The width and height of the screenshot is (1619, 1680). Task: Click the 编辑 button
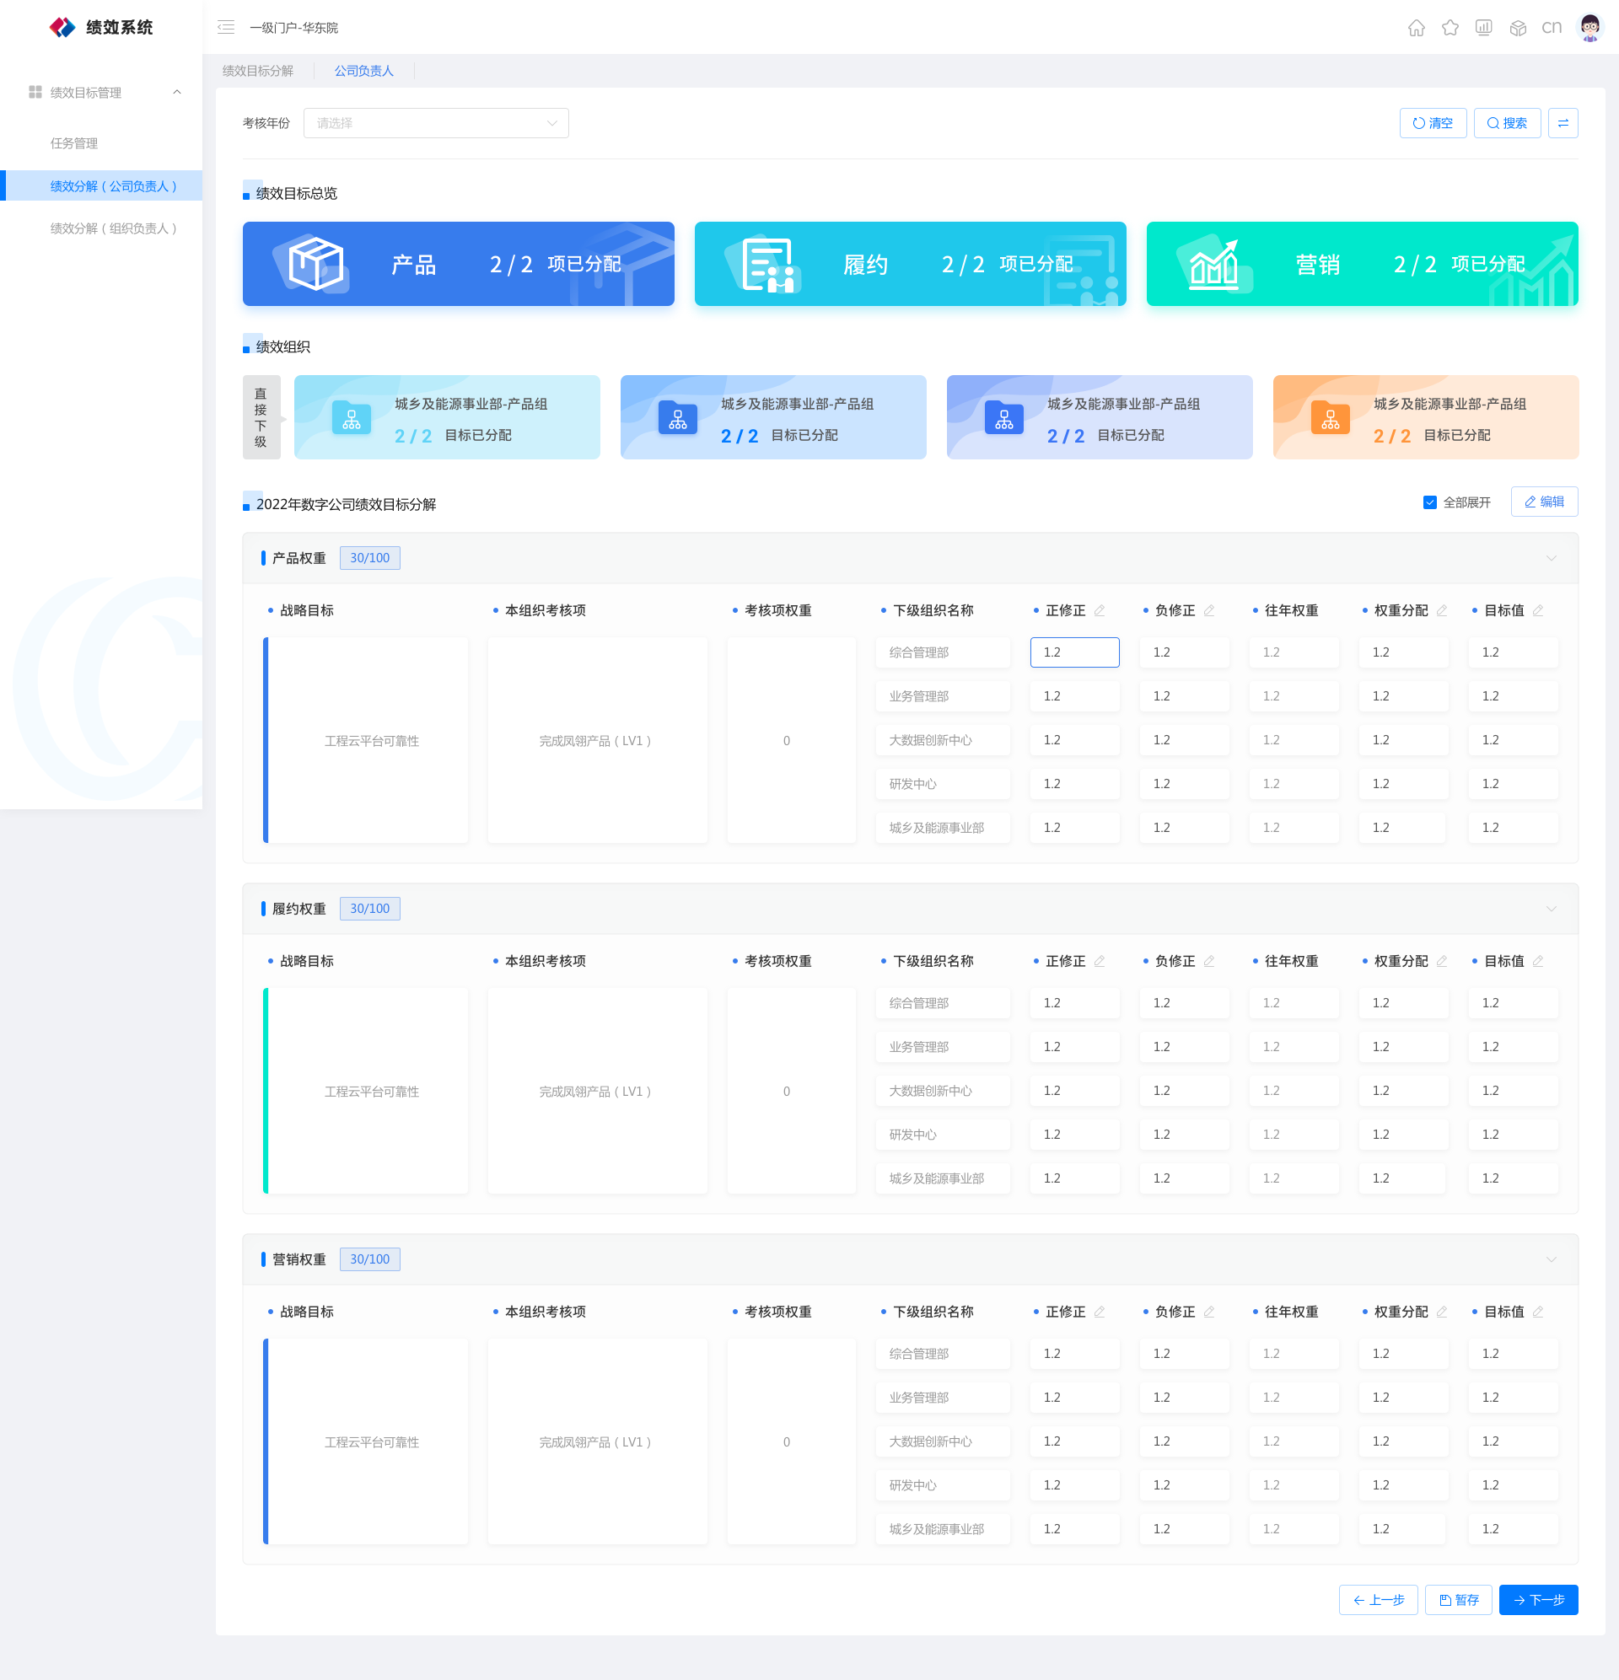click(1544, 502)
